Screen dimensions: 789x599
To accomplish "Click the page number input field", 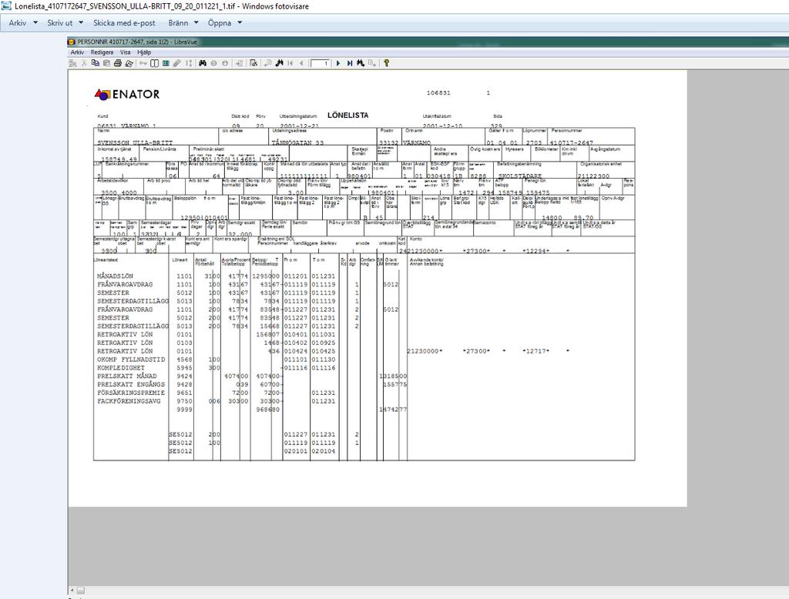I will [320, 63].
